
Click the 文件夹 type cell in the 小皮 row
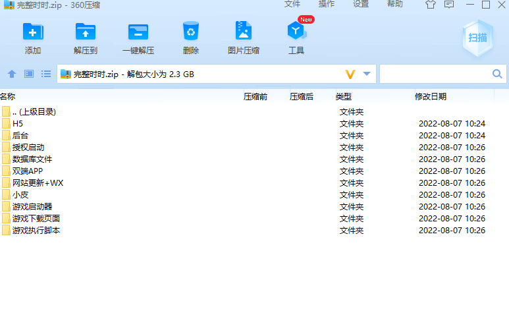pyautogui.click(x=352, y=194)
